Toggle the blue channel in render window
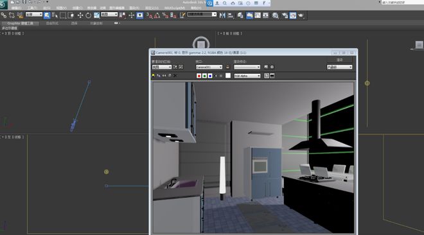This screenshot has width=424, height=235. pyautogui.click(x=210, y=76)
